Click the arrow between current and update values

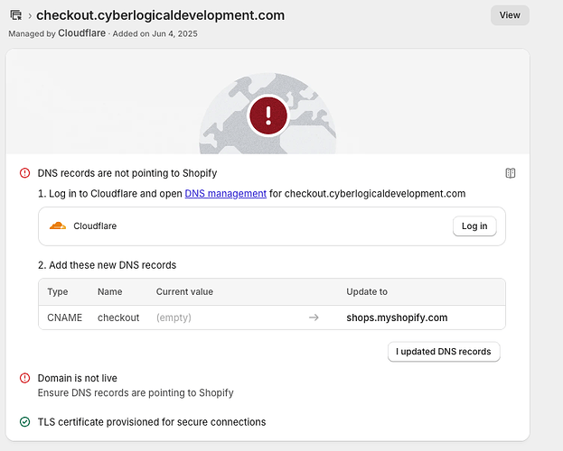(314, 318)
